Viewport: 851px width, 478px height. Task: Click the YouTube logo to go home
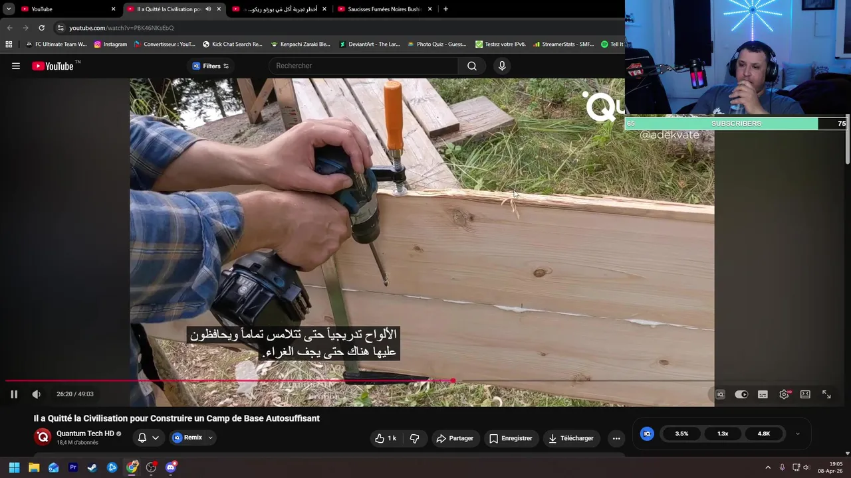click(x=53, y=66)
